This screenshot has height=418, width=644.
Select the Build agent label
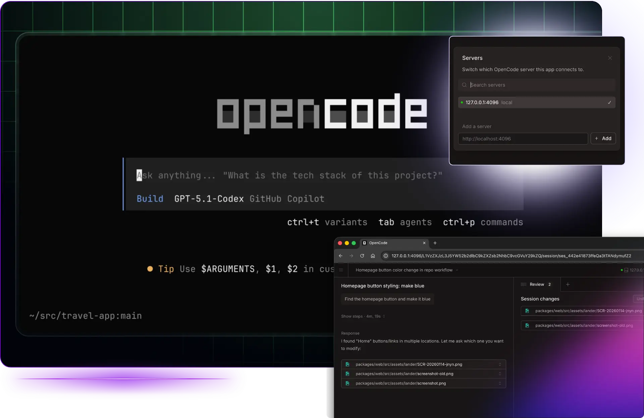(150, 199)
